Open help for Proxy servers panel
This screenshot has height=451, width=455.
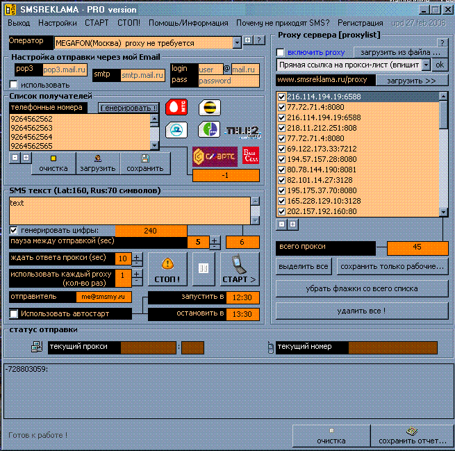tap(442, 43)
